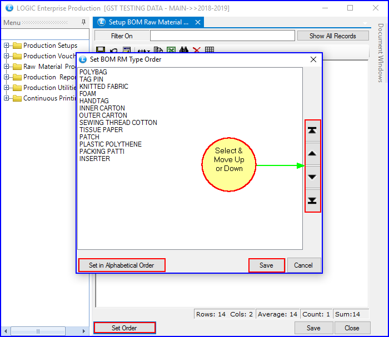The width and height of the screenshot is (389, 337).
Task: Expand the Raw Material node in tree
Action: [7, 67]
